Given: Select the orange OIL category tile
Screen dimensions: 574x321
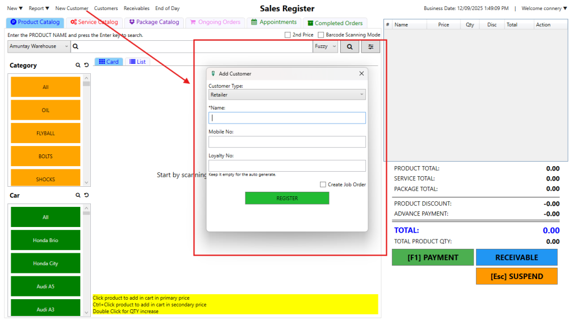Looking at the screenshot, I should 45,110.
